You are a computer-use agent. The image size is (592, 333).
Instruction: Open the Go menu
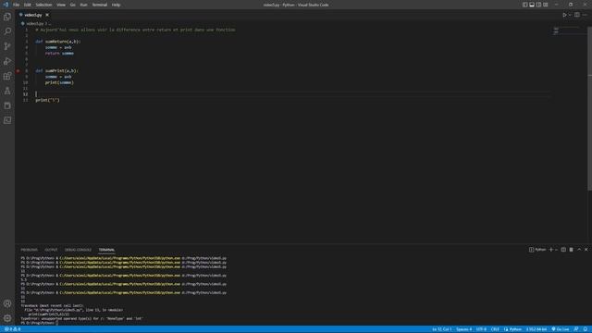coord(72,5)
